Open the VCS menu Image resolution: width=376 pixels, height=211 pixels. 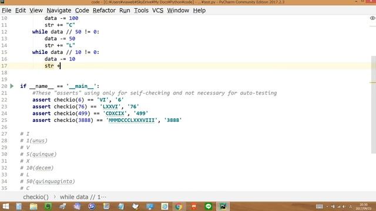click(157, 11)
